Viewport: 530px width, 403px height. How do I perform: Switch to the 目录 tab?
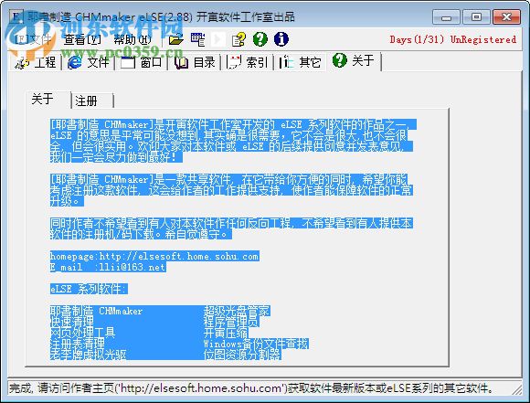point(195,62)
